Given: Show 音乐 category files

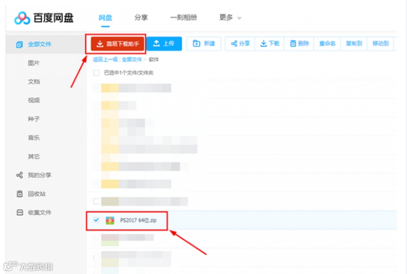Looking at the screenshot, I should coord(34,138).
